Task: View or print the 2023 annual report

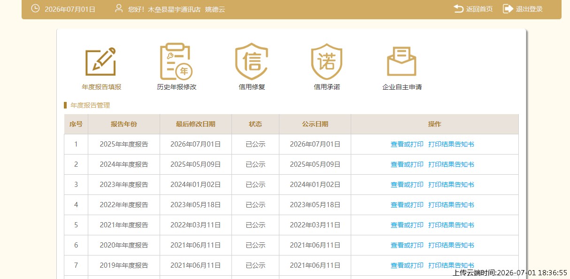Action: tap(407, 185)
